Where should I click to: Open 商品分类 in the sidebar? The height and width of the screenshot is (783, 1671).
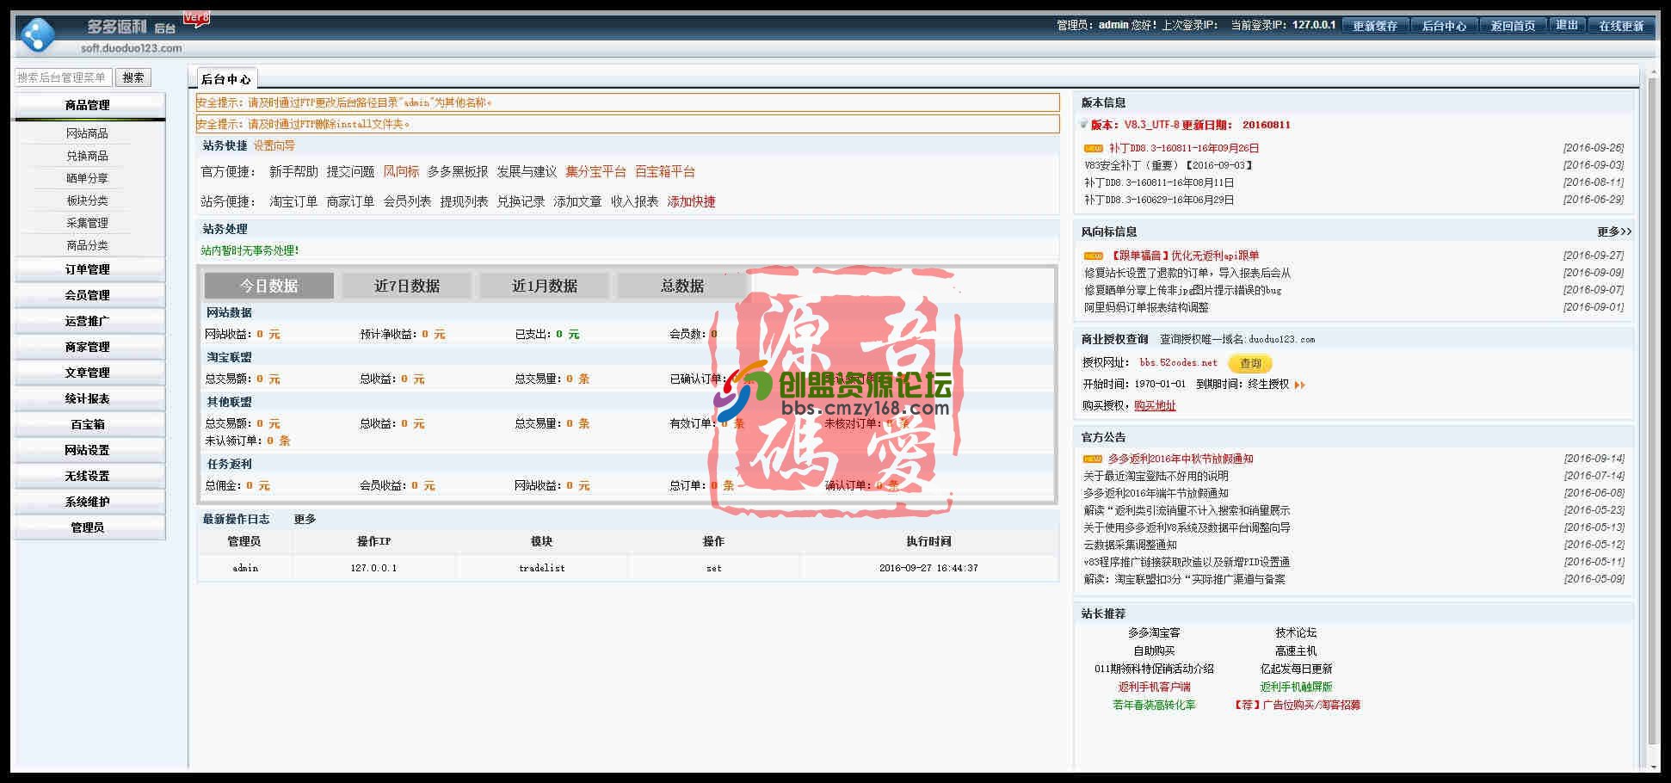pyautogui.click(x=88, y=245)
